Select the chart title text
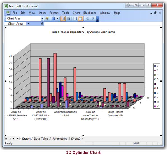Viewport: 168px width, 155px height. 83,32
